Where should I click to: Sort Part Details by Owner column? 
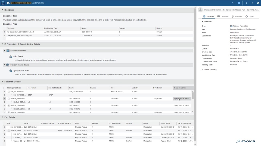click(x=151, y=124)
